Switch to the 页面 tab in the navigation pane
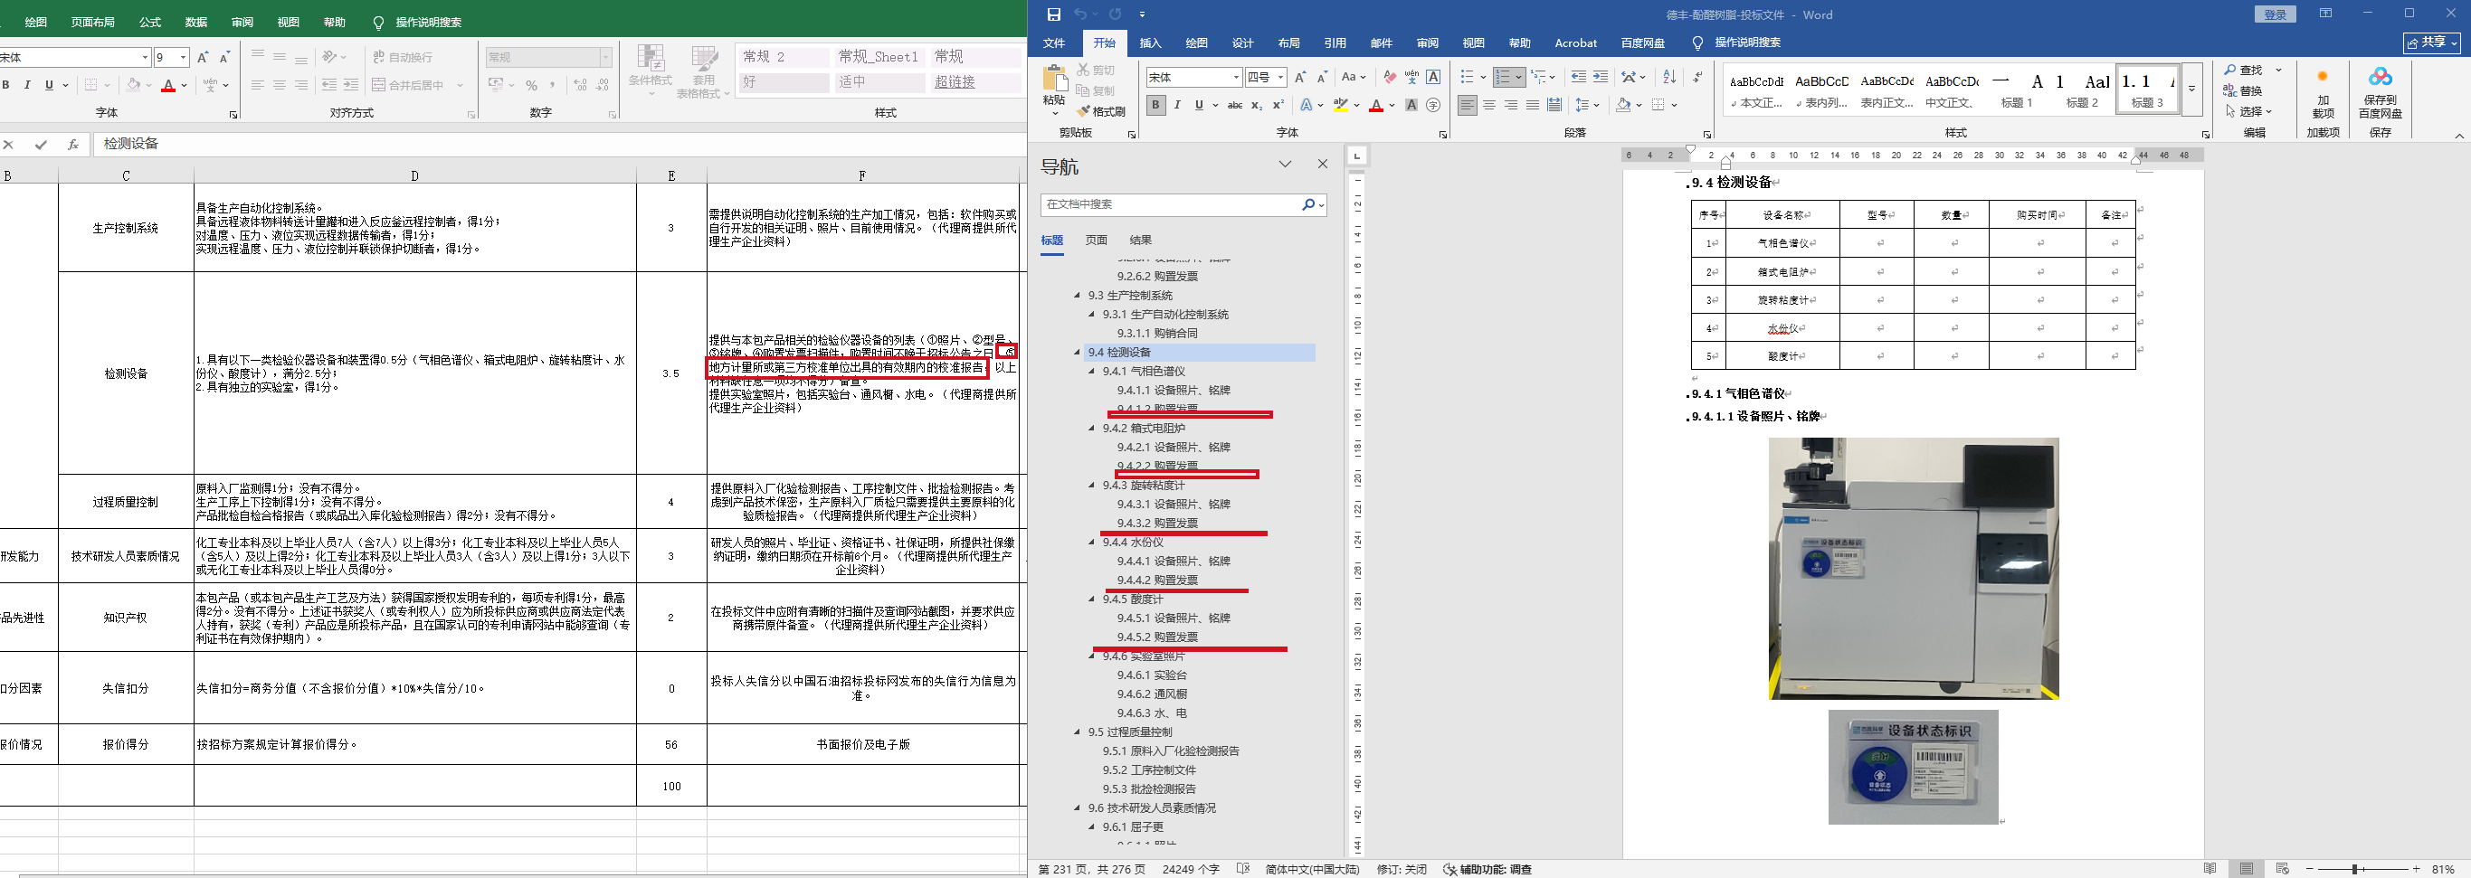This screenshot has width=2471, height=878. (1096, 241)
